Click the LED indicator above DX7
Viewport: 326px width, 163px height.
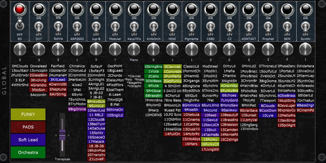pyautogui.click(x=39, y=9)
